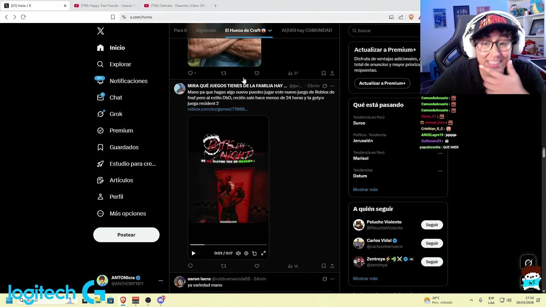Switch to the Para ti tab
546x307 pixels.
[x=180, y=30]
